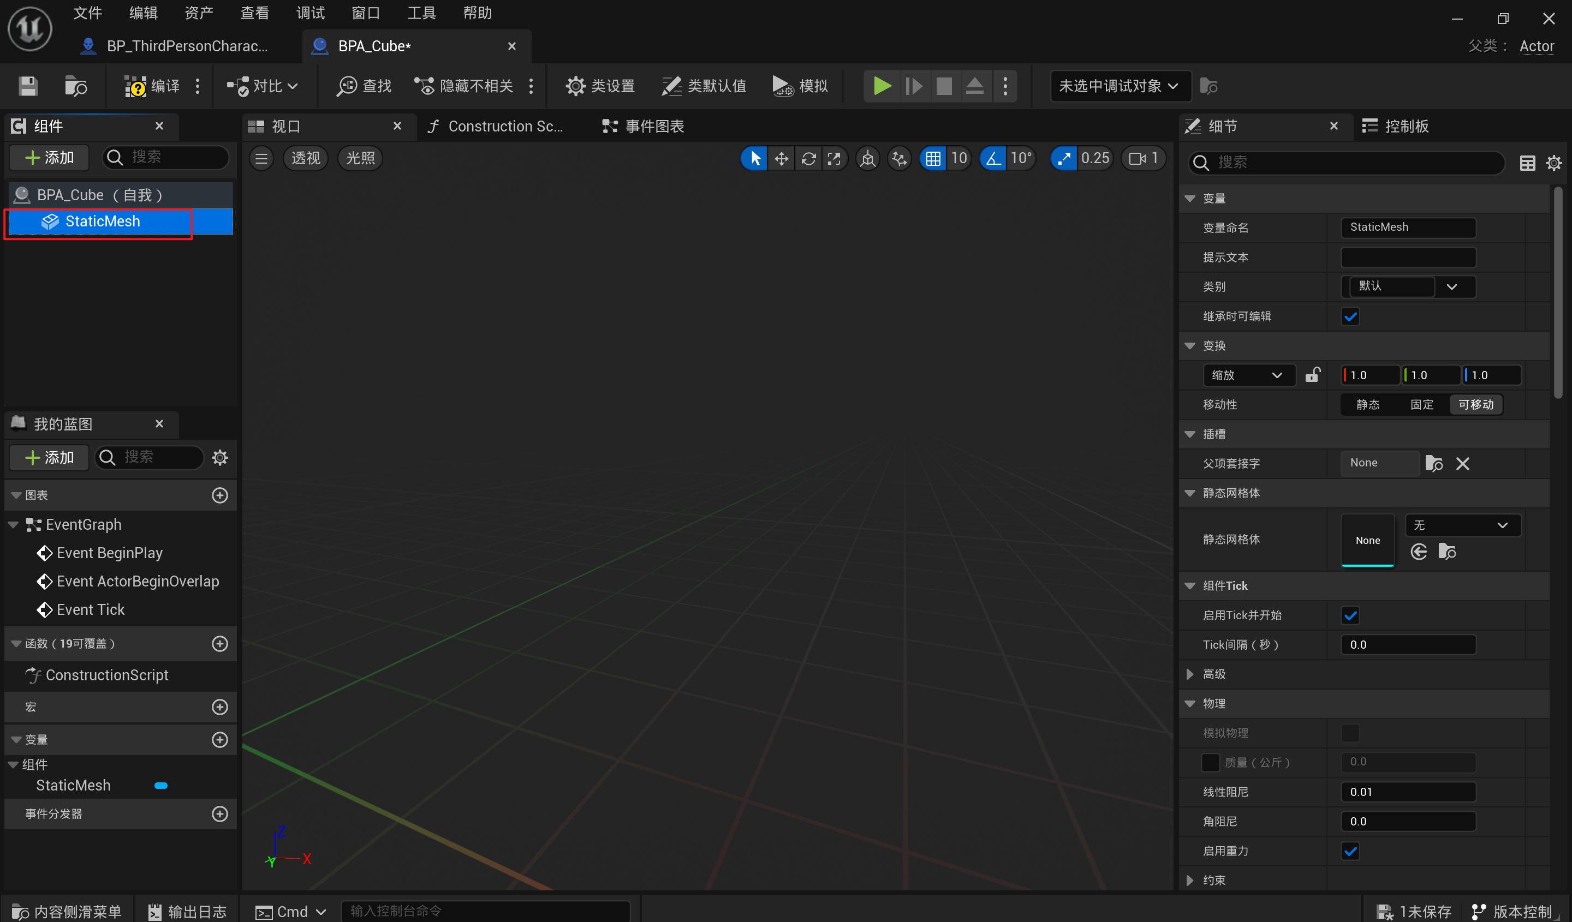Click the camera speed icon
This screenshot has width=1572, height=922.
(1137, 158)
